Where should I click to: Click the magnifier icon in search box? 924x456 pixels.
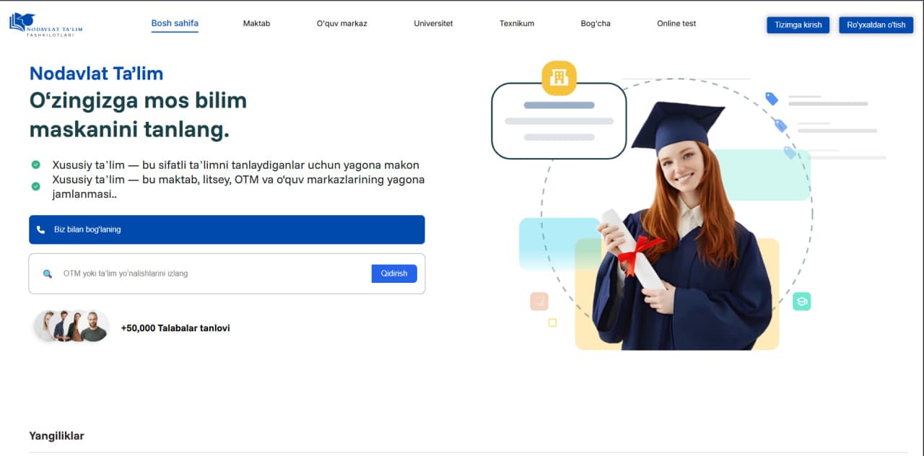click(48, 274)
